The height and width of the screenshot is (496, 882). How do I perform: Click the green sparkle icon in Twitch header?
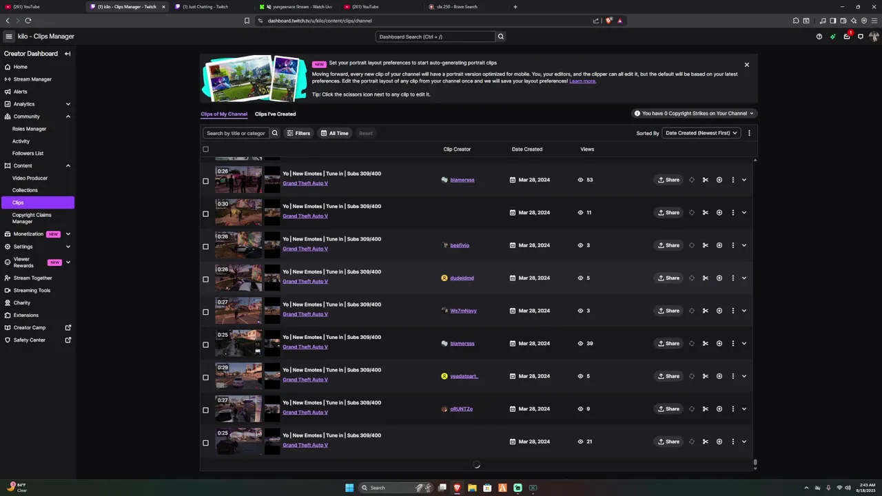click(x=832, y=37)
